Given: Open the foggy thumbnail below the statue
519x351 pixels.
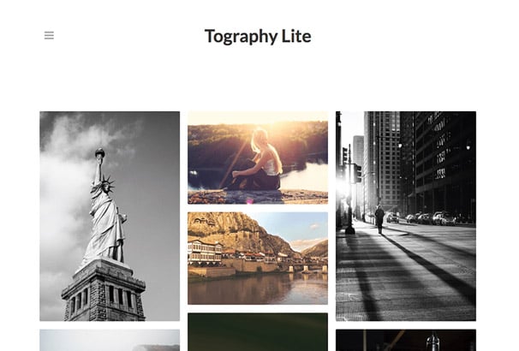Looking at the screenshot, I should 110,340.
